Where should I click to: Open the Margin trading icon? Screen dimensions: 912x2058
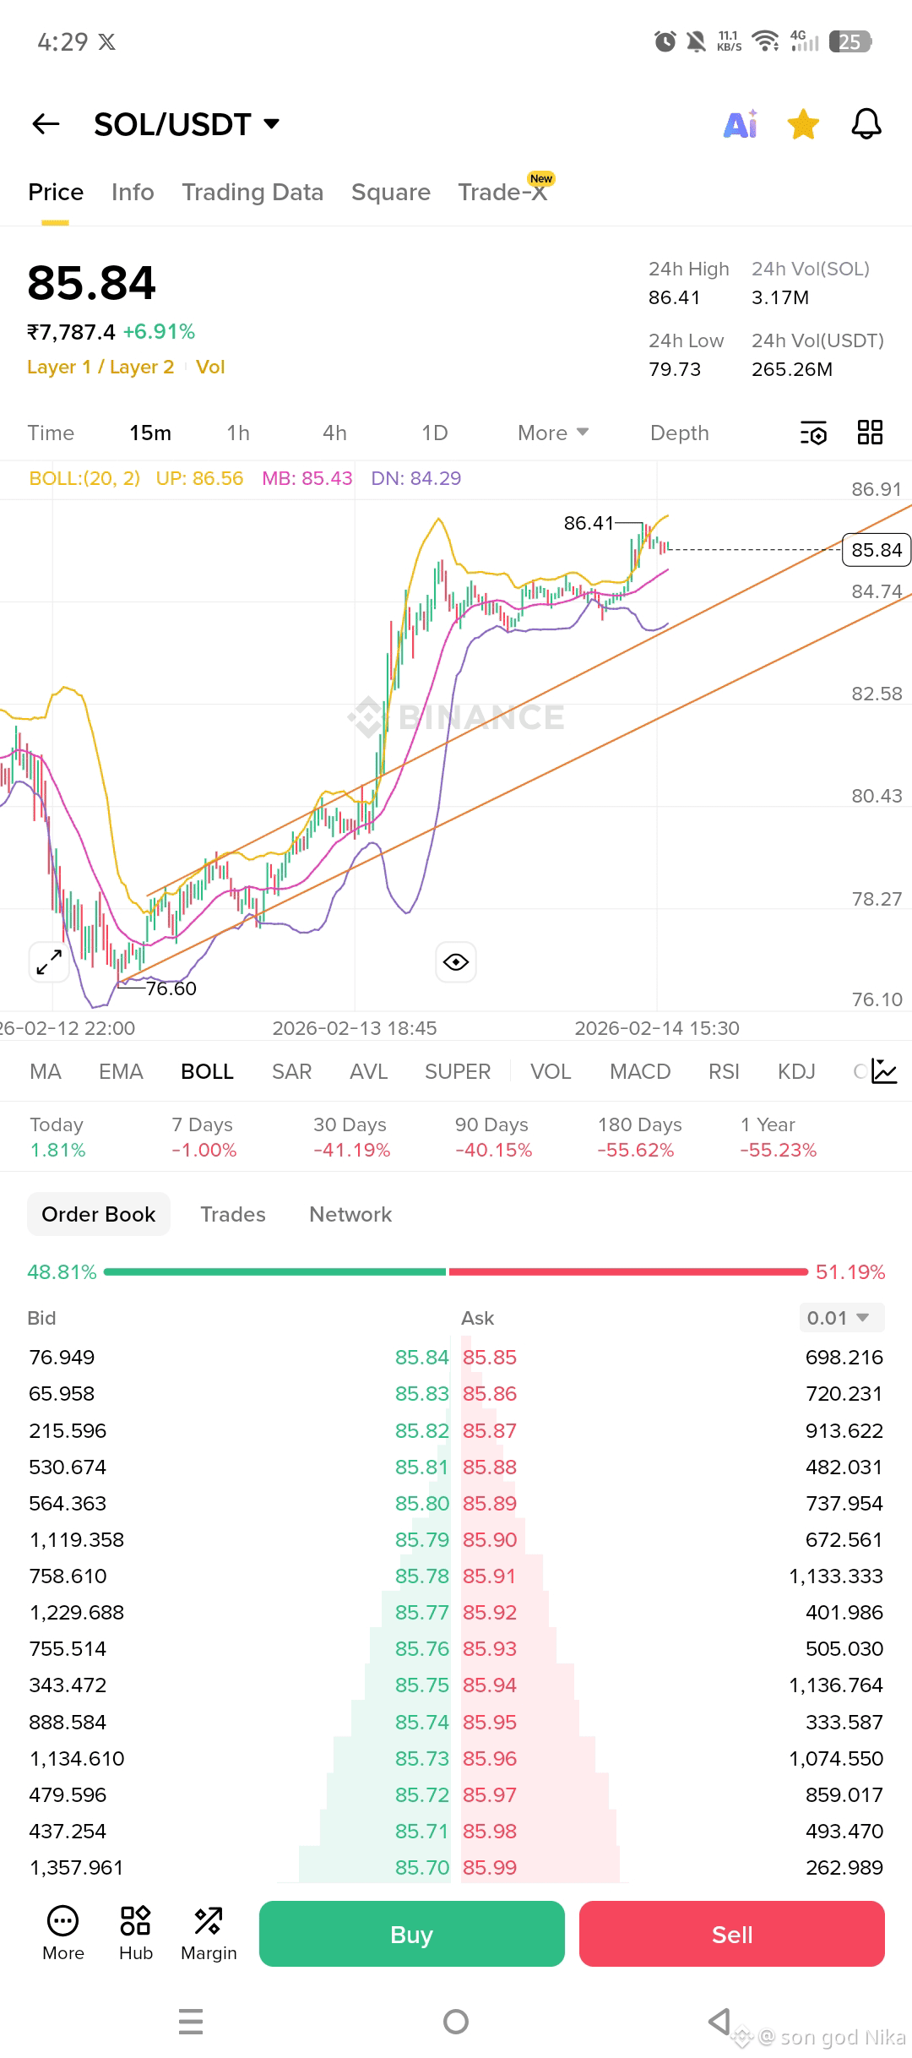pos(209,1935)
